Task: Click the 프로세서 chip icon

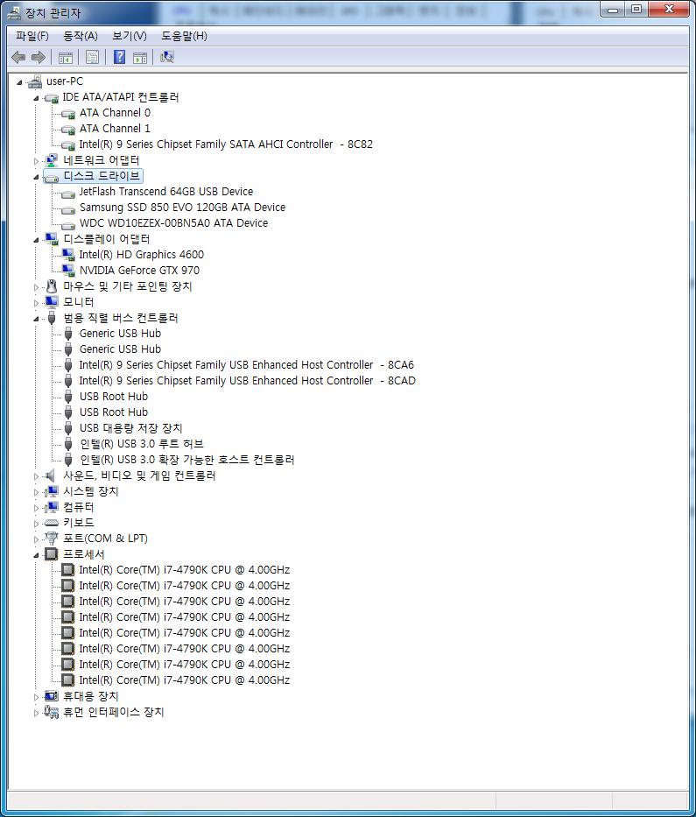Action: tap(51, 554)
